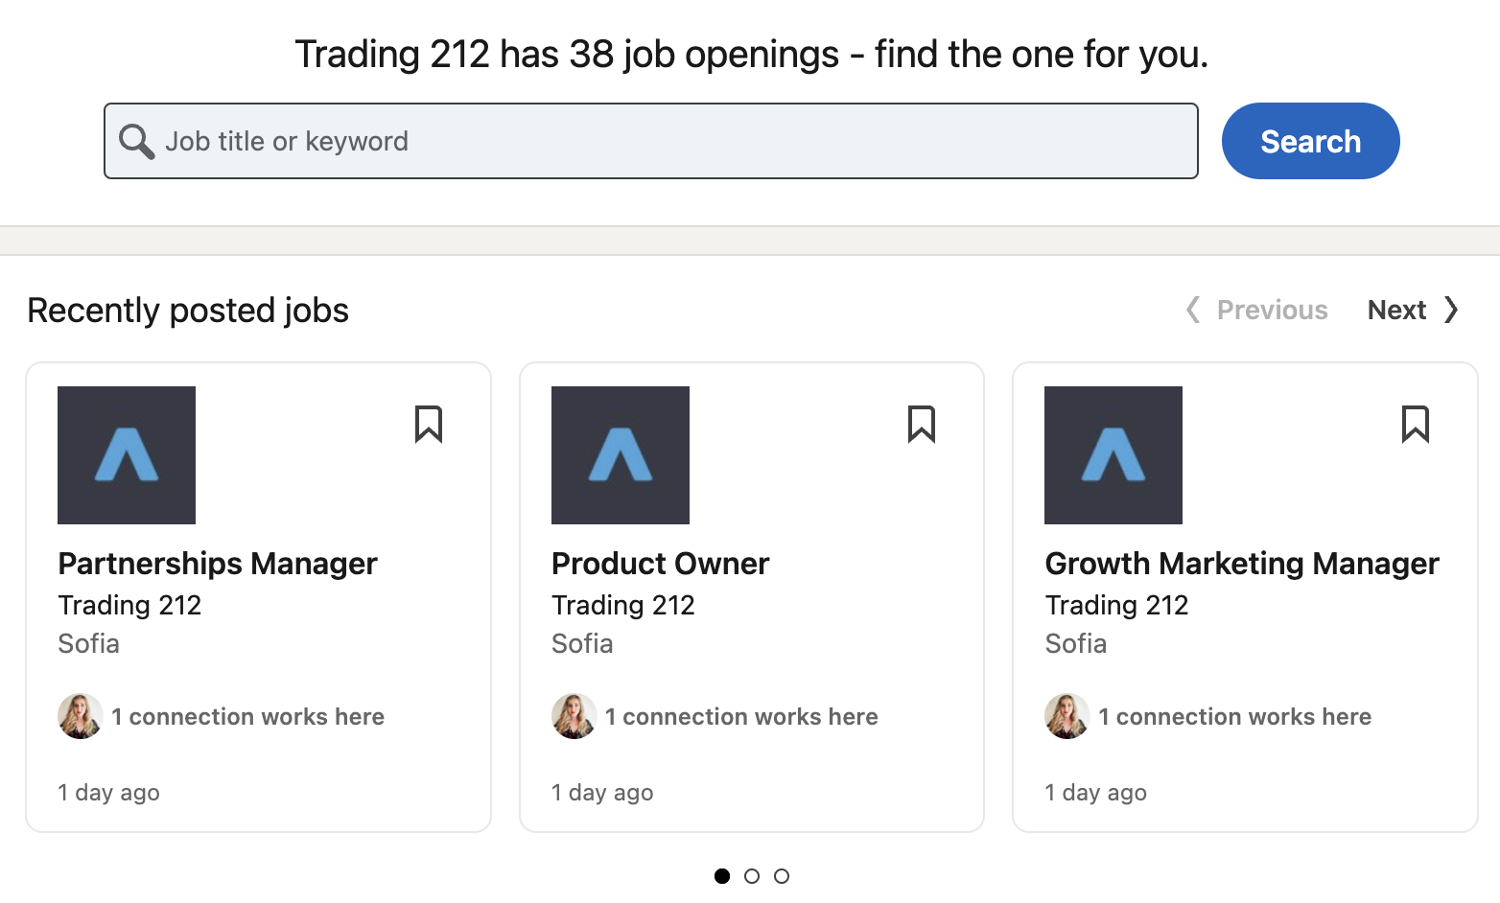
Task: Go to the next set of recently posted jobs
Action: click(1397, 310)
